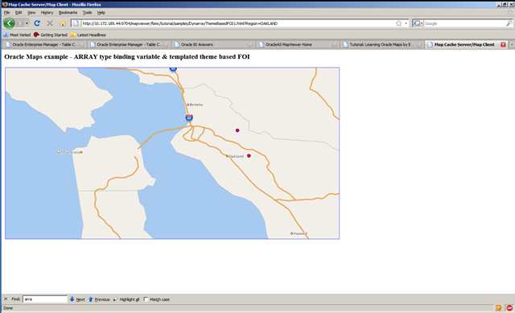Switch to the Oracle BI Answers tab

point(214,44)
